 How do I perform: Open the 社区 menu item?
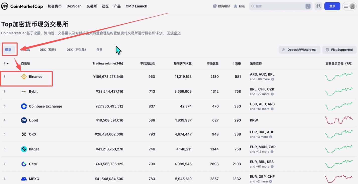coord(105,6)
